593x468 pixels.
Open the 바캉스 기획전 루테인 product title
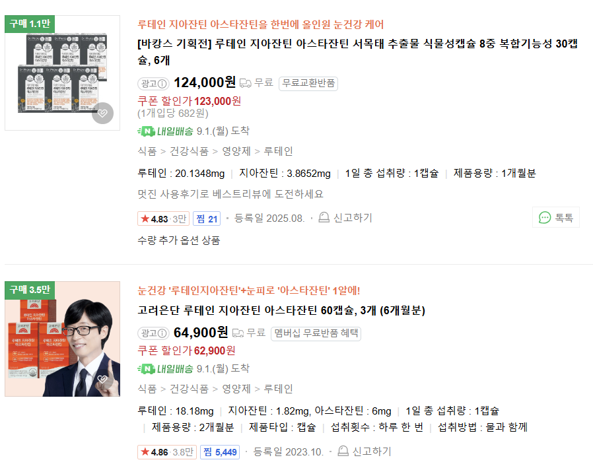[357, 51]
